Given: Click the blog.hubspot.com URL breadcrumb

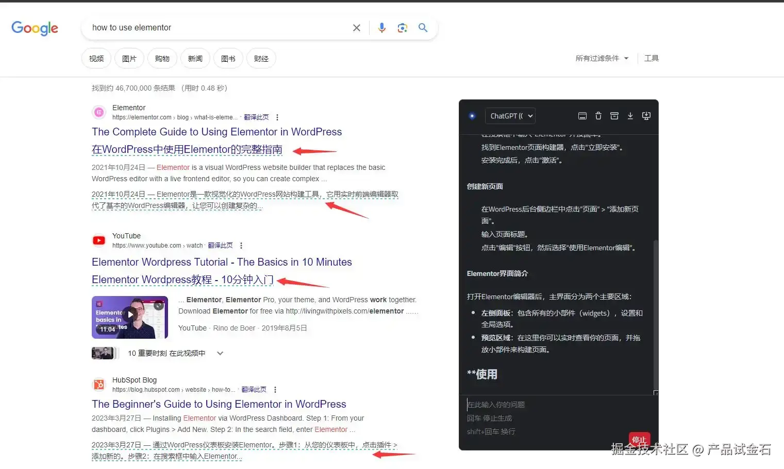Looking at the screenshot, I should pyautogui.click(x=174, y=390).
